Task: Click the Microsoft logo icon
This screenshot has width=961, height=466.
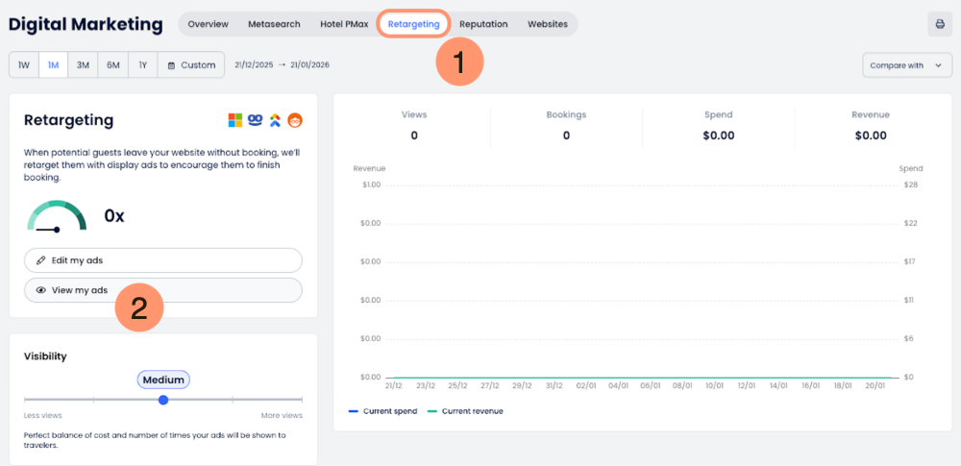Action: [x=234, y=120]
